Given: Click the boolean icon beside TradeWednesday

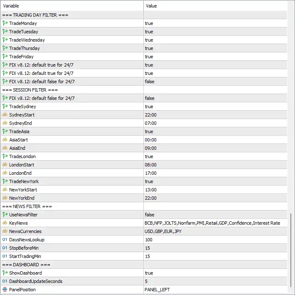Looking at the screenshot, I should [x=5, y=40].
